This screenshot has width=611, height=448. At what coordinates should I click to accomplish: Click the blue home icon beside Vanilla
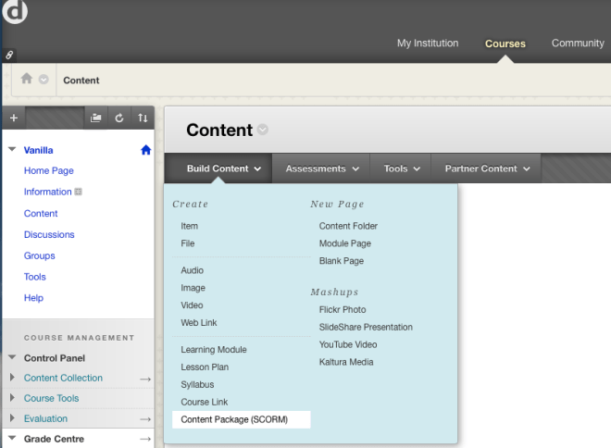pyautogui.click(x=145, y=150)
